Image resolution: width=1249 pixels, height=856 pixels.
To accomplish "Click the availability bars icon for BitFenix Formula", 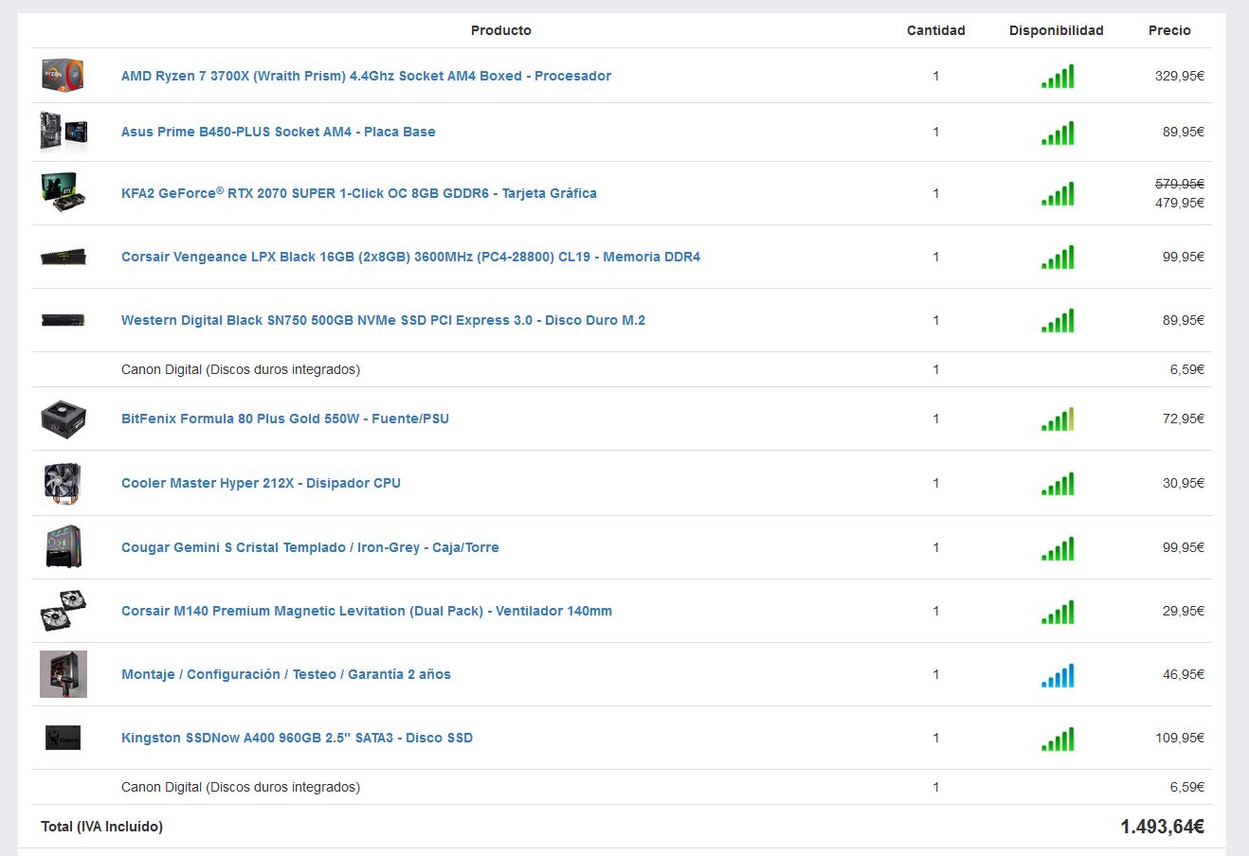I will pos(1058,419).
